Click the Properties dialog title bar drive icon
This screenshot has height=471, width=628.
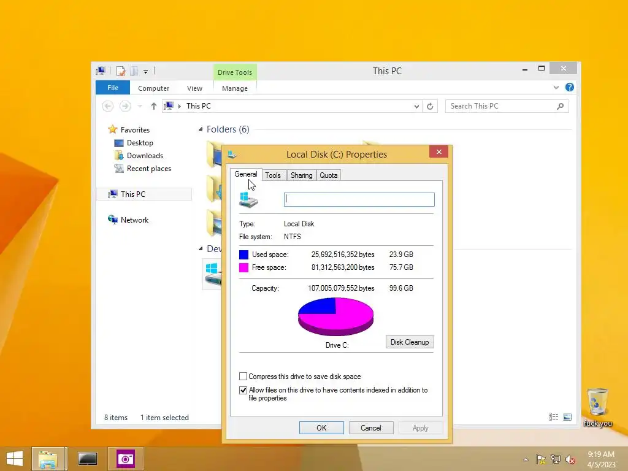tap(232, 154)
